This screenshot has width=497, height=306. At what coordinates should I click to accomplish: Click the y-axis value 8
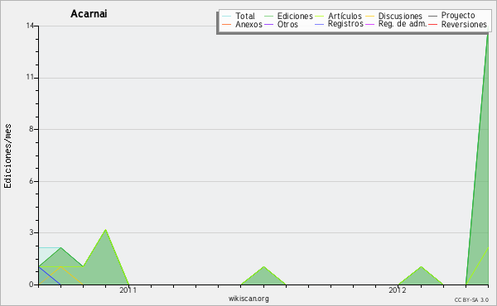coord(31,129)
